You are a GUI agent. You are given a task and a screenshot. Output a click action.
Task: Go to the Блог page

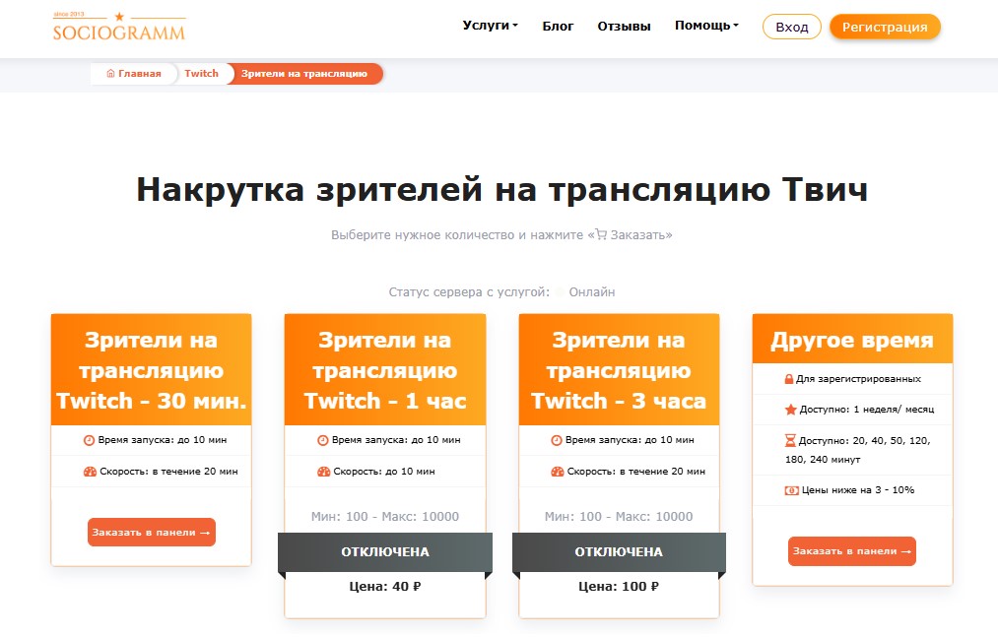click(x=558, y=27)
